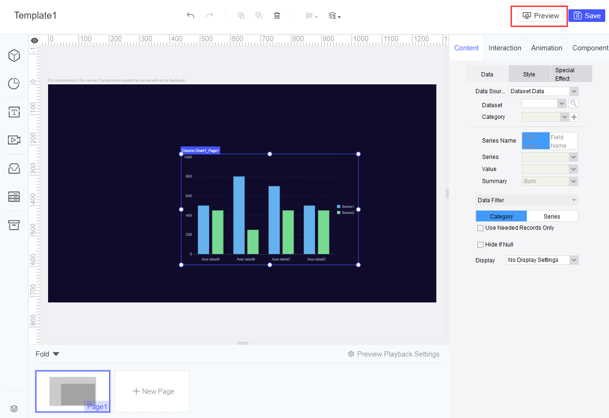Change the Summary method from Sum
This screenshot has height=418, width=609.
[550, 181]
